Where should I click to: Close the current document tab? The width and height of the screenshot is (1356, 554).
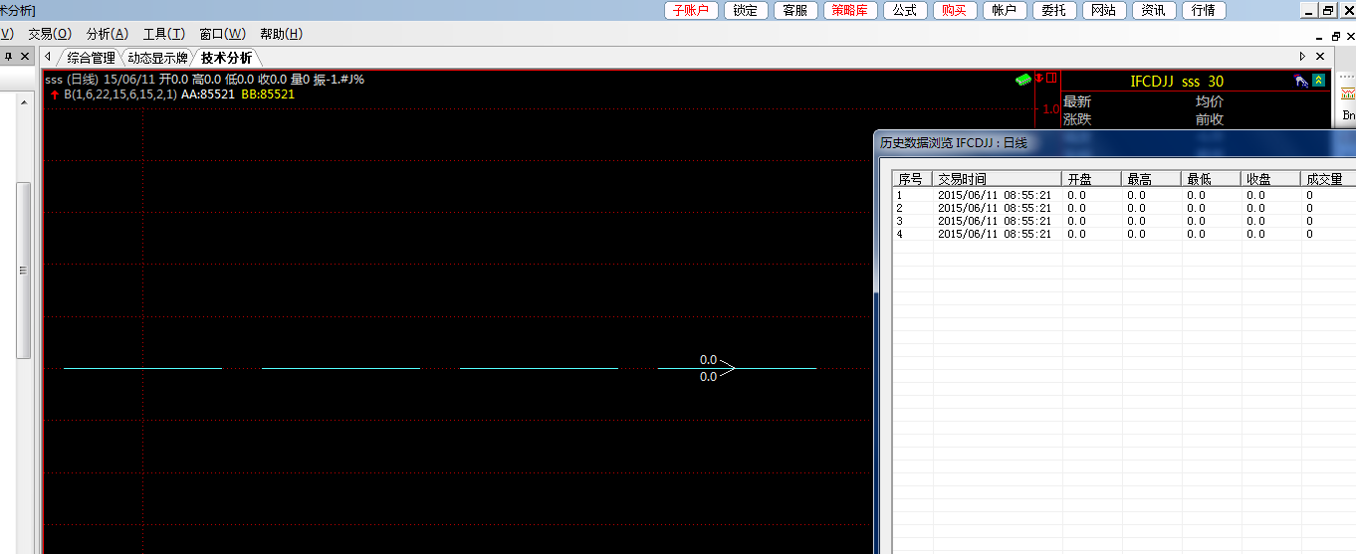pyautogui.click(x=1320, y=57)
